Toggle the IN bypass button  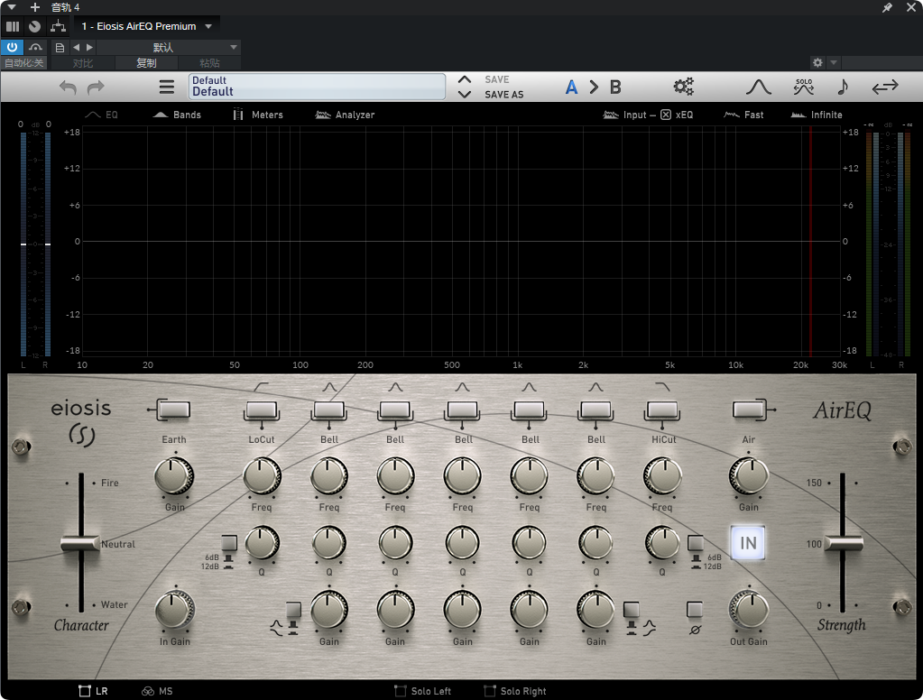748,542
